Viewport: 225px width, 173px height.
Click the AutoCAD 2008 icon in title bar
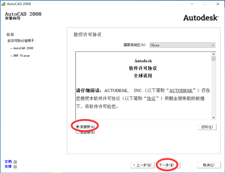click(x=4, y=4)
